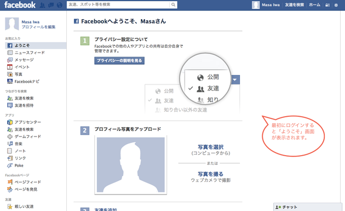345x211 pixels.
Task: Click 写真を撮る link
Action: pyautogui.click(x=211, y=174)
